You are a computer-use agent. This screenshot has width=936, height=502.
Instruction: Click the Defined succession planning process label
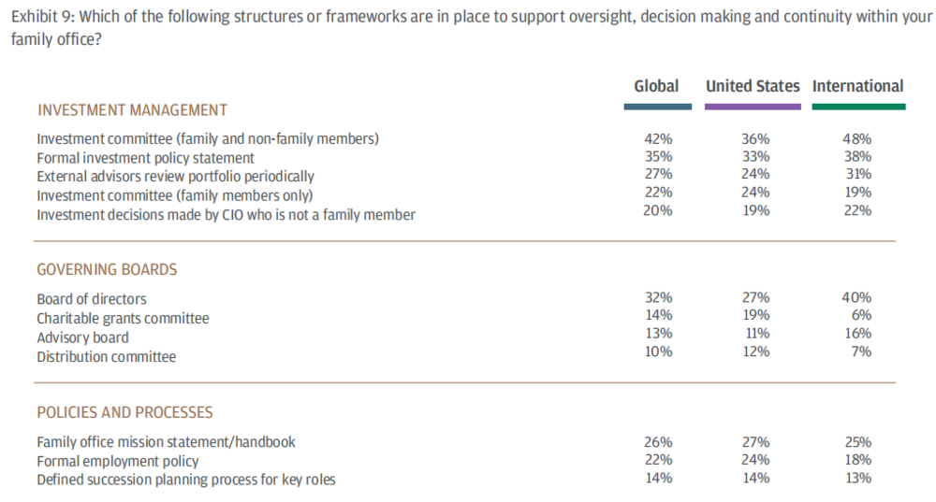(185, 480)
